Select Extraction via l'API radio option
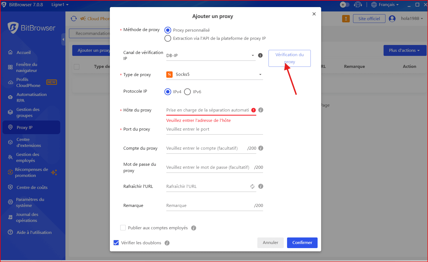428x262 pixels. click(x=168, y=38)
